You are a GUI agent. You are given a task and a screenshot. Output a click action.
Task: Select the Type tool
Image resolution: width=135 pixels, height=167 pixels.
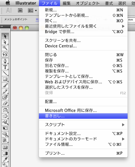(x=5, y=67)
